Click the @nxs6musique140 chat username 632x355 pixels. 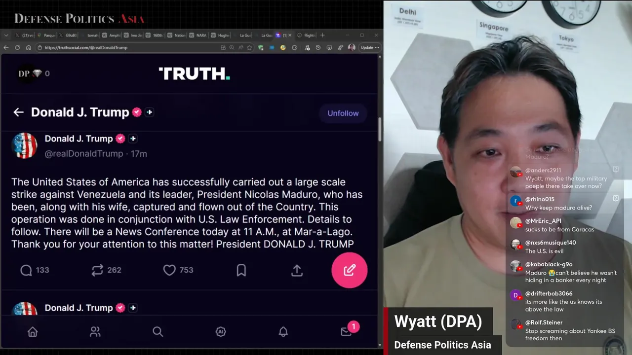[551, 243]
